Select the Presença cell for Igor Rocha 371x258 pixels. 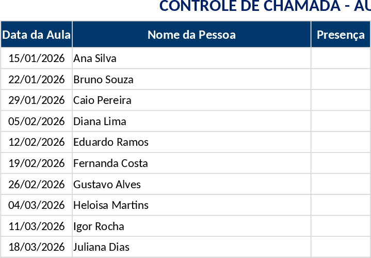341,226
